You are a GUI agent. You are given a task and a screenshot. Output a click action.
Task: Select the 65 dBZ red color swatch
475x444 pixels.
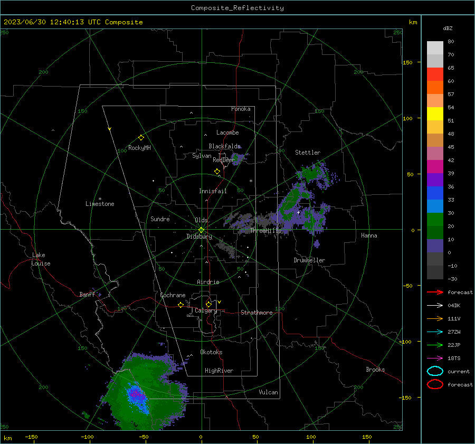(435, 74)
